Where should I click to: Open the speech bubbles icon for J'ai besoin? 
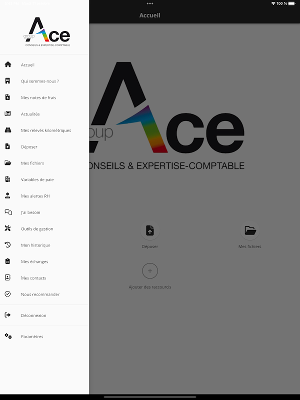(x=8, y=212)
